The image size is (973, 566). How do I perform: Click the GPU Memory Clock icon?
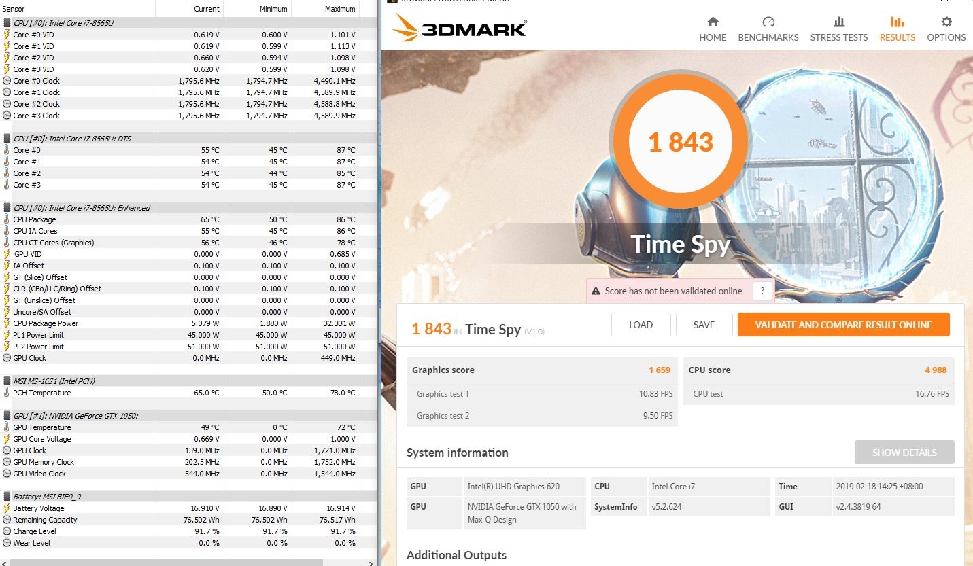(7, 461)
